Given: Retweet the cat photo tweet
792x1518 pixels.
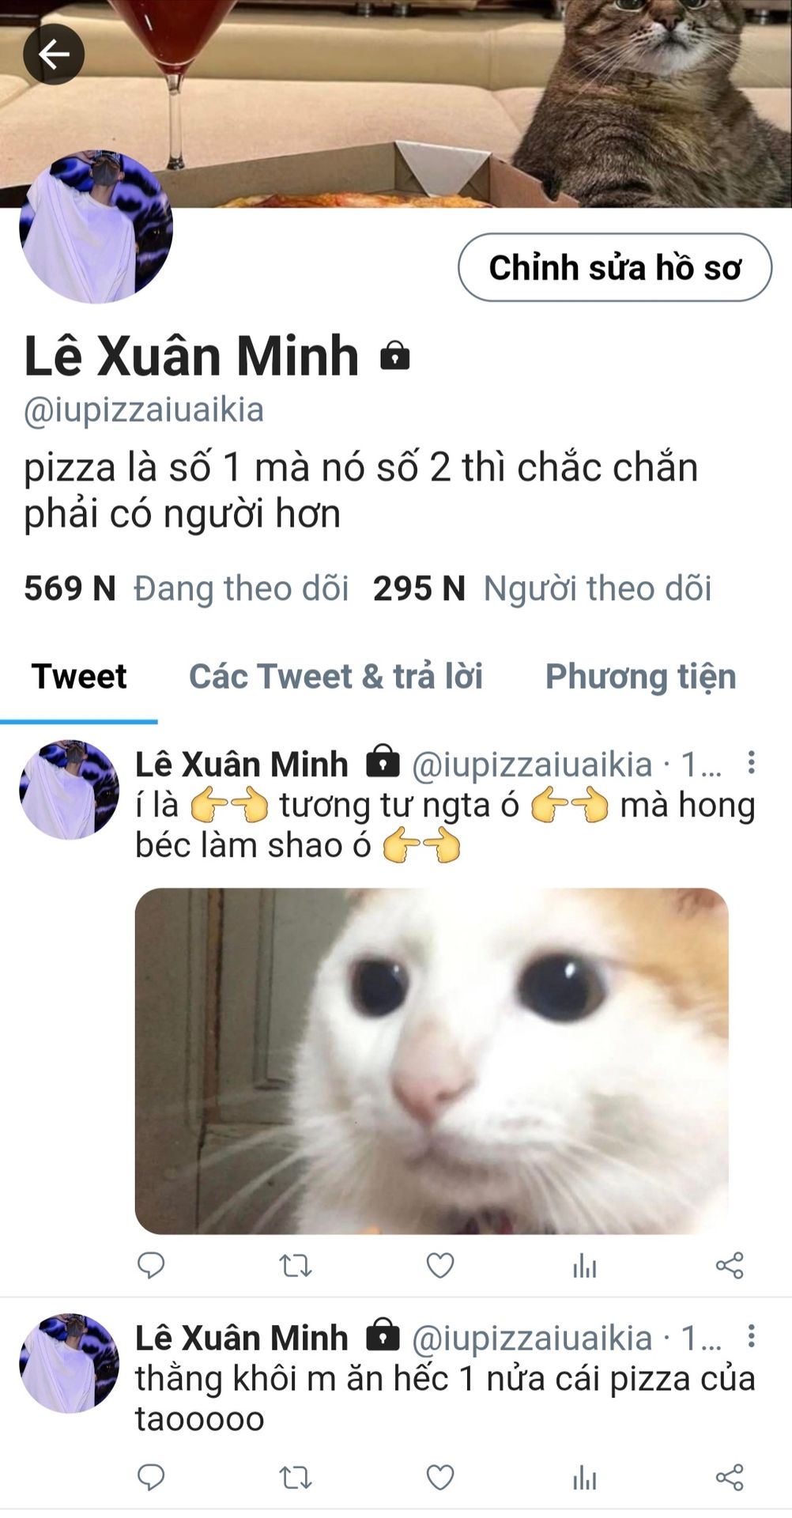Looking at the screenshot, I should point(296,1266).
